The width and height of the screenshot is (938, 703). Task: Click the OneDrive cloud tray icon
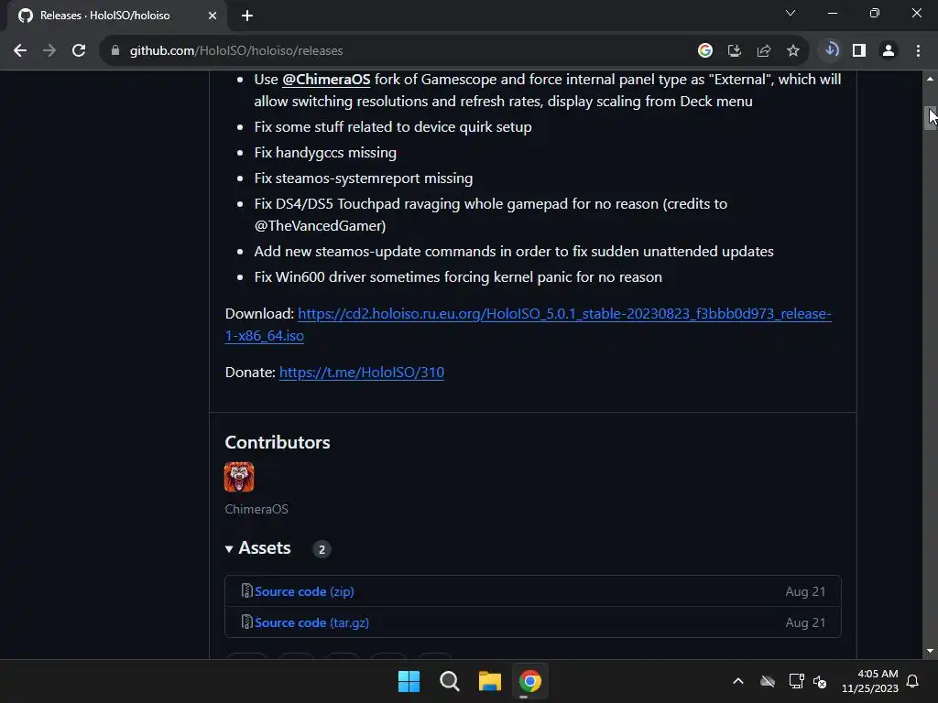click(768, 681)
